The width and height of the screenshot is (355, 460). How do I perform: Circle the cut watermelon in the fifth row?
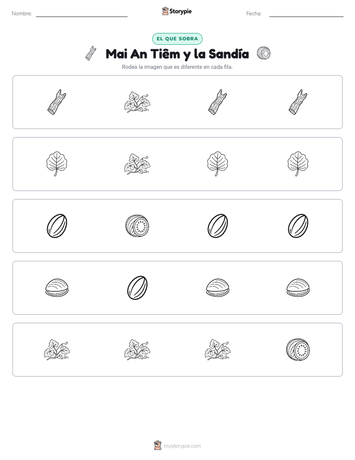point(298,349)
